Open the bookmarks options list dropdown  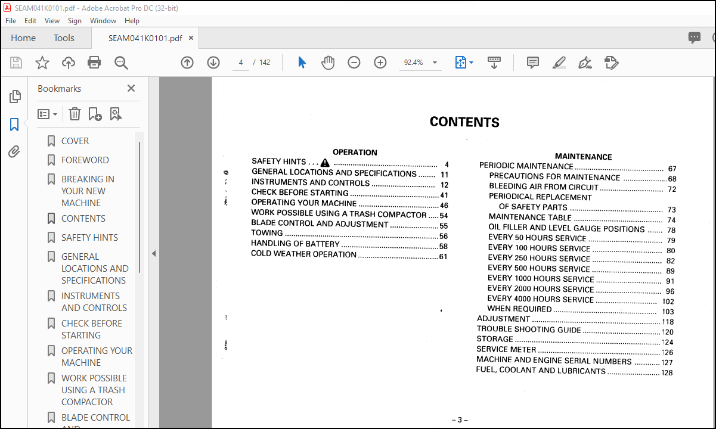point(48,114)
